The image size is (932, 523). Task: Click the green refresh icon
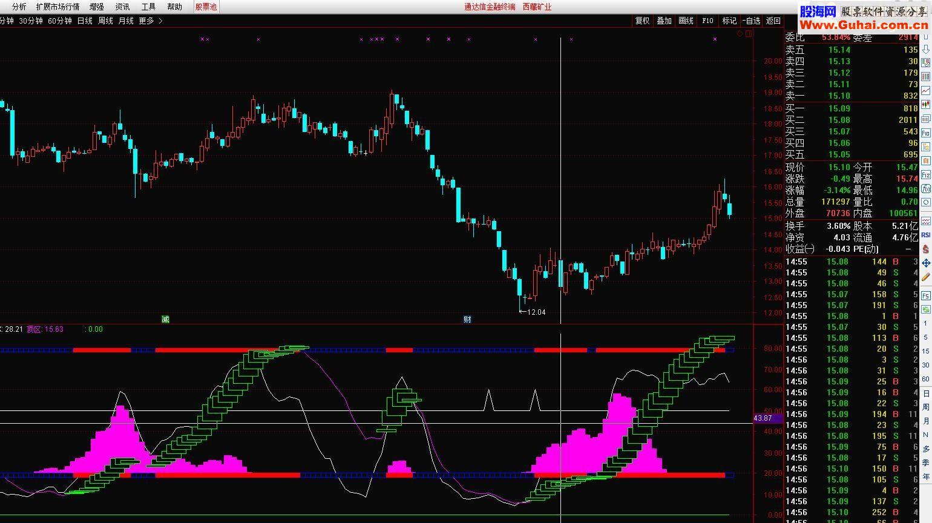(x=926, y=309)
